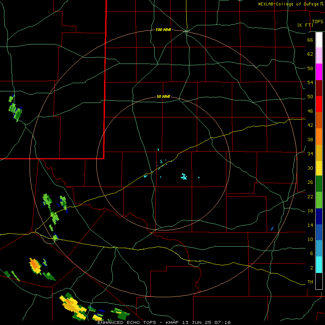Image resolution: width=325 pixels, height=325 pixels.
Task: Pick the maroon swatch in the legend
Action: point(319,88)
